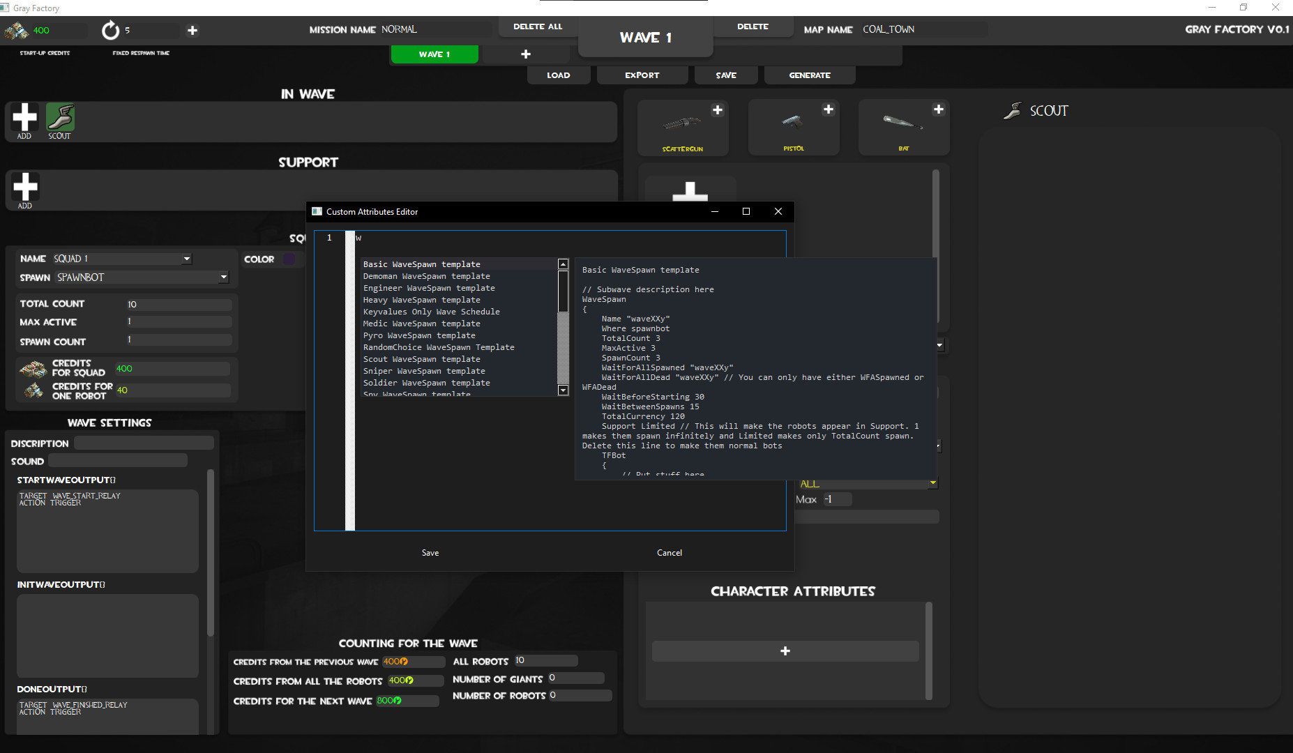Screen dimensions: 1293x753
Task: Click the fixed respawn time icon
Action: (x=110, y=31)
